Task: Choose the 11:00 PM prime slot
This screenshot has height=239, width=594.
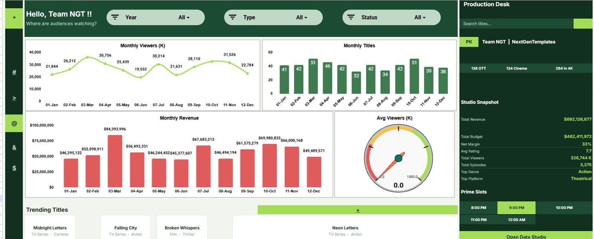Action: tap(479, 220)
